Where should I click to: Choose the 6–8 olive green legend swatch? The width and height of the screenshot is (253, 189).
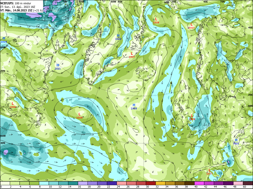[x=34, y=183]
